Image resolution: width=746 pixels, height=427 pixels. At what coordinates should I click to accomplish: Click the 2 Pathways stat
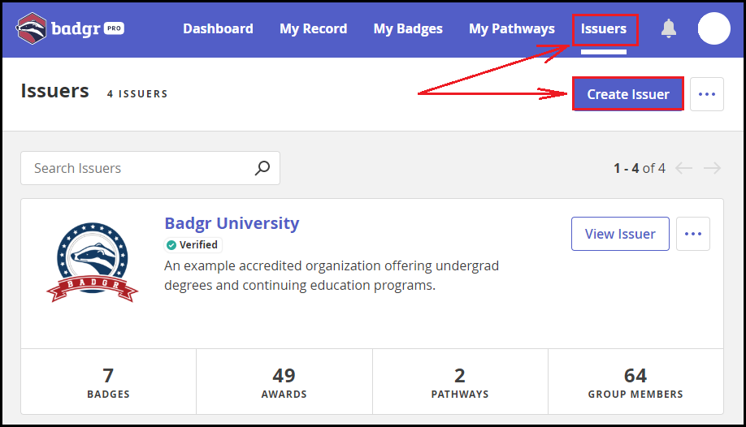point(460,382)
